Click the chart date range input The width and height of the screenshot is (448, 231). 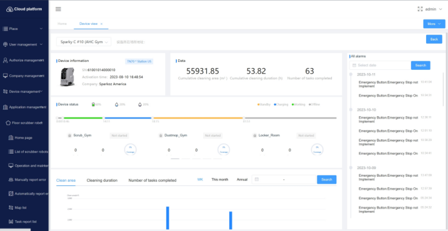284,180
